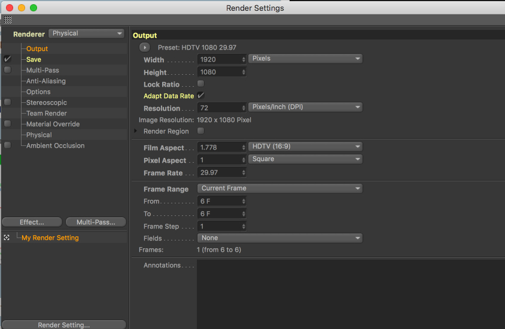Viewport: 505px width, 329px height.
Task: Select Save in the settings tree
Action: pyautogui.click(x=34, y=60)
